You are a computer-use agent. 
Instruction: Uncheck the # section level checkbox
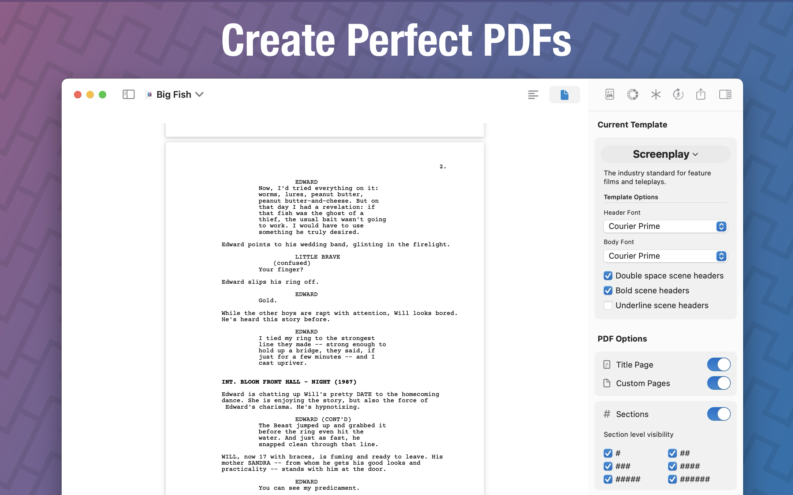tap(608, 453)
